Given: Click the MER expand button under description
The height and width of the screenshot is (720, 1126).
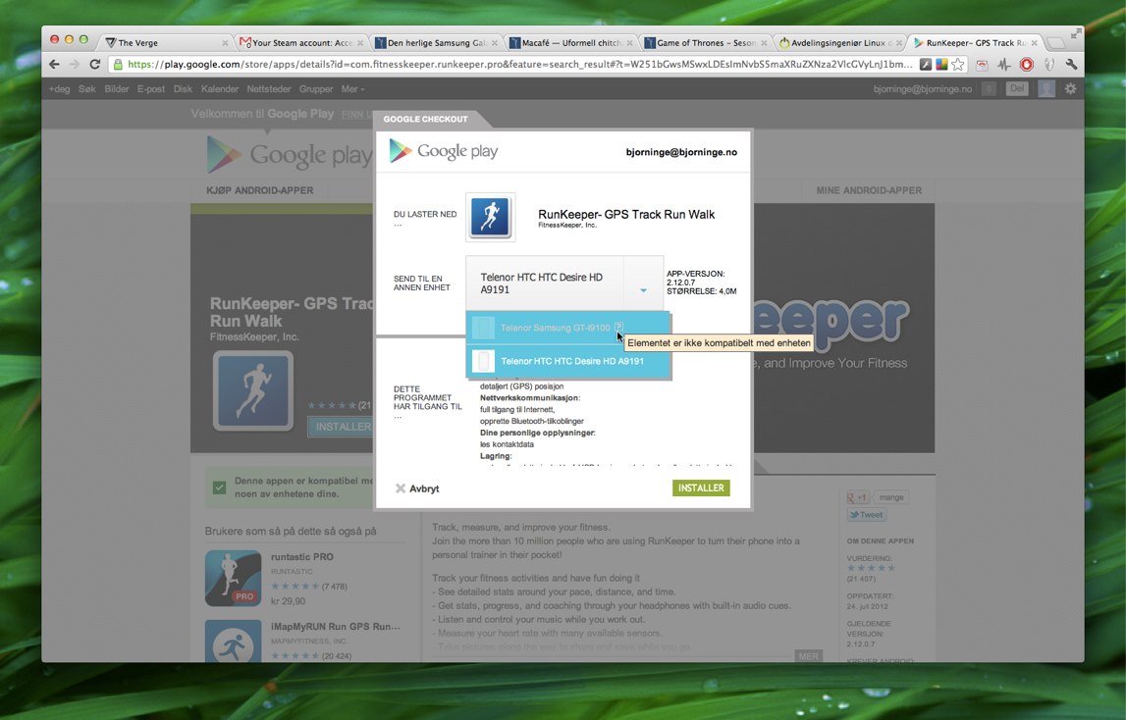Looking at the screenshot, I should (x=808, y=656).
